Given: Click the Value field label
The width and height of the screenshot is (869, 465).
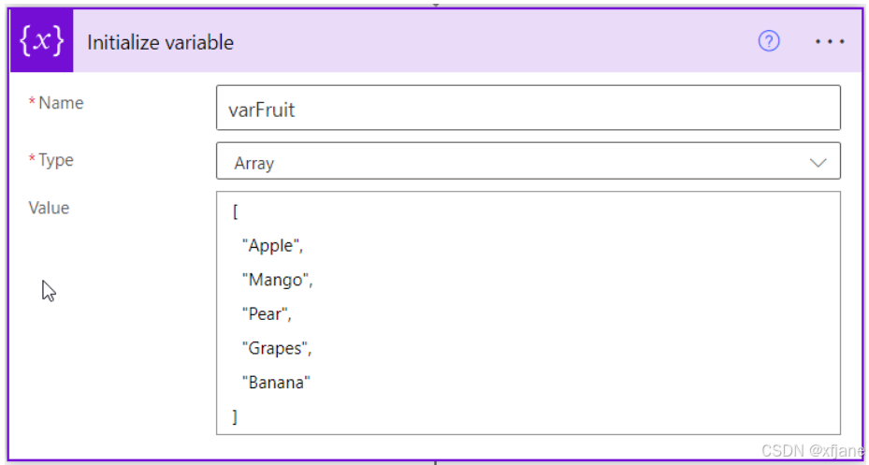Looking at the screenshot, I should pos(49,208).
